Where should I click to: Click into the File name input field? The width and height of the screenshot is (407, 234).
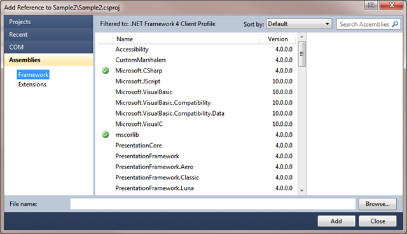(x=212, y=204)
